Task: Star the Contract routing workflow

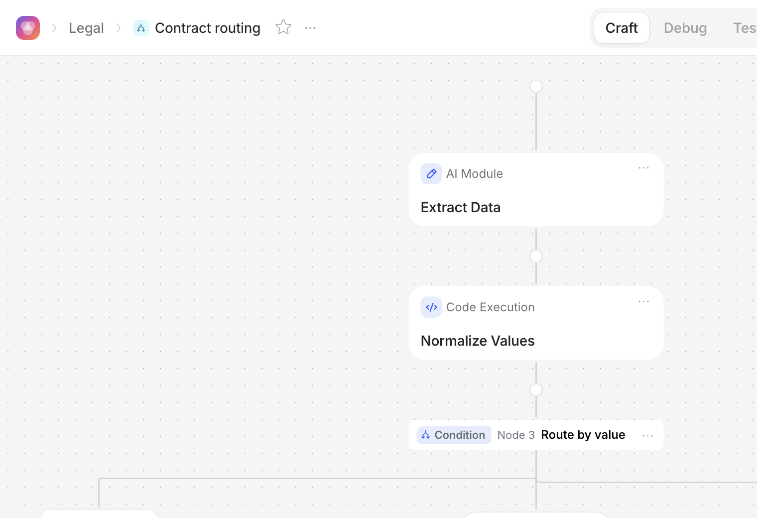Action: pos(283,27)
